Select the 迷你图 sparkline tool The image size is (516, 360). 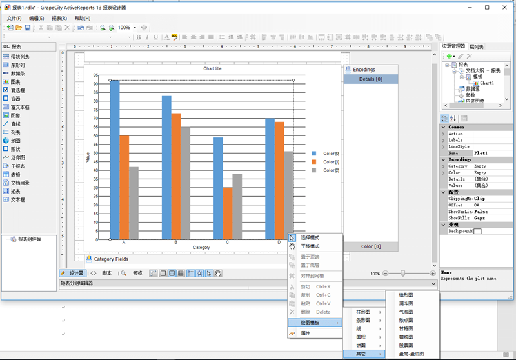(17, 157)
